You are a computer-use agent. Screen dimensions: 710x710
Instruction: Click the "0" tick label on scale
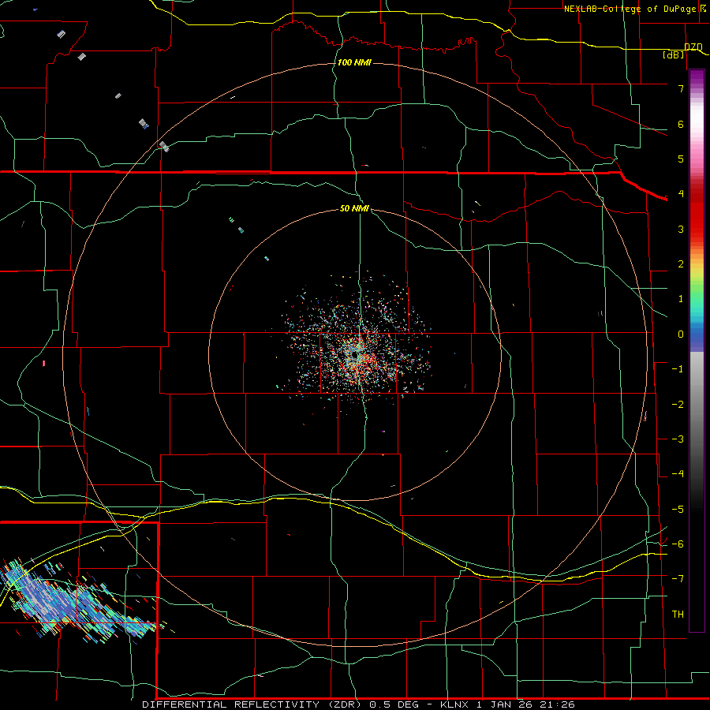tap(681, 334)
